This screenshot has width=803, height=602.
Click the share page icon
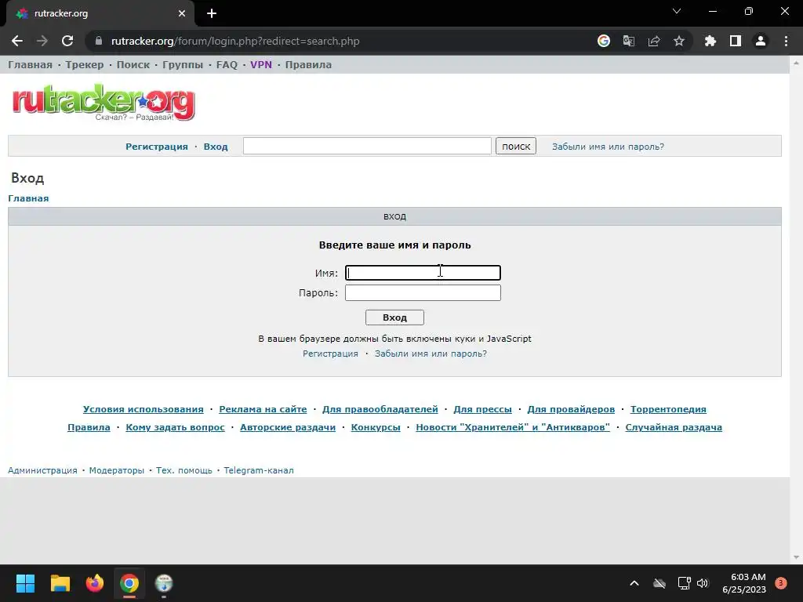(654, 41)
